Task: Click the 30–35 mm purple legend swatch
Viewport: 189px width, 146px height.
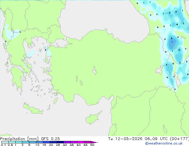Action: tap(67, 142)
